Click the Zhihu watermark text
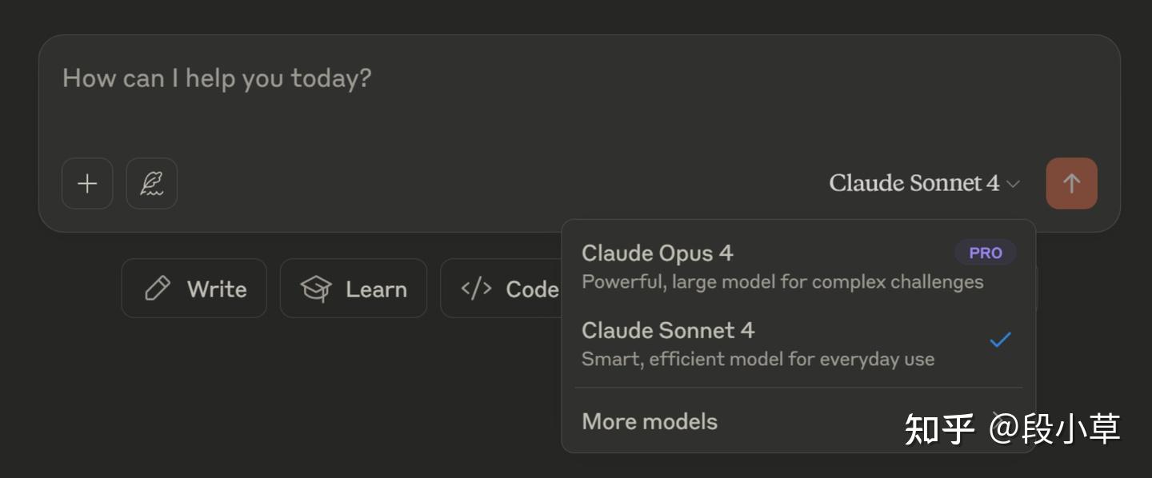 (1012, 429)
